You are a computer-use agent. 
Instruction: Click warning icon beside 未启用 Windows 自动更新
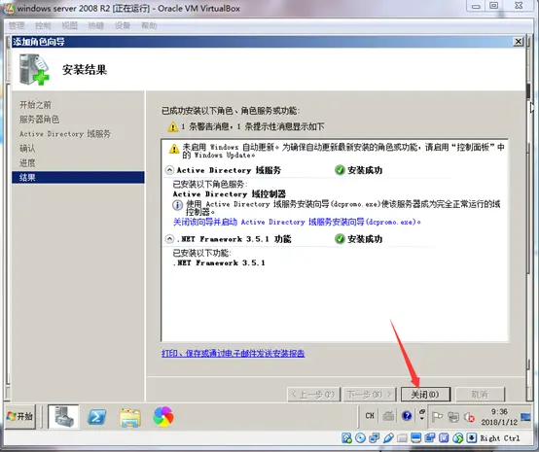click(x=174, y=149)
